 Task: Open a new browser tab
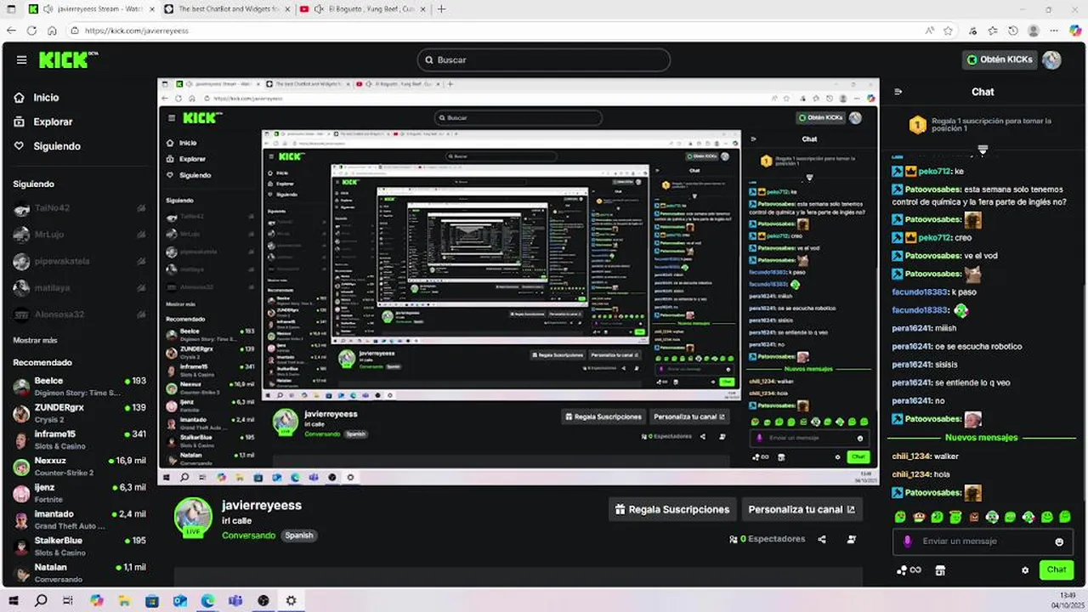click(x=441, y=9)
